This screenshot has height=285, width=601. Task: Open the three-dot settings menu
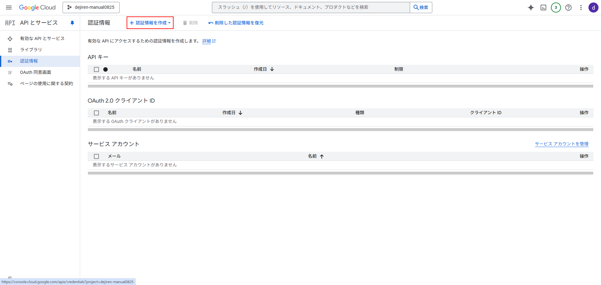click(581, 8)
